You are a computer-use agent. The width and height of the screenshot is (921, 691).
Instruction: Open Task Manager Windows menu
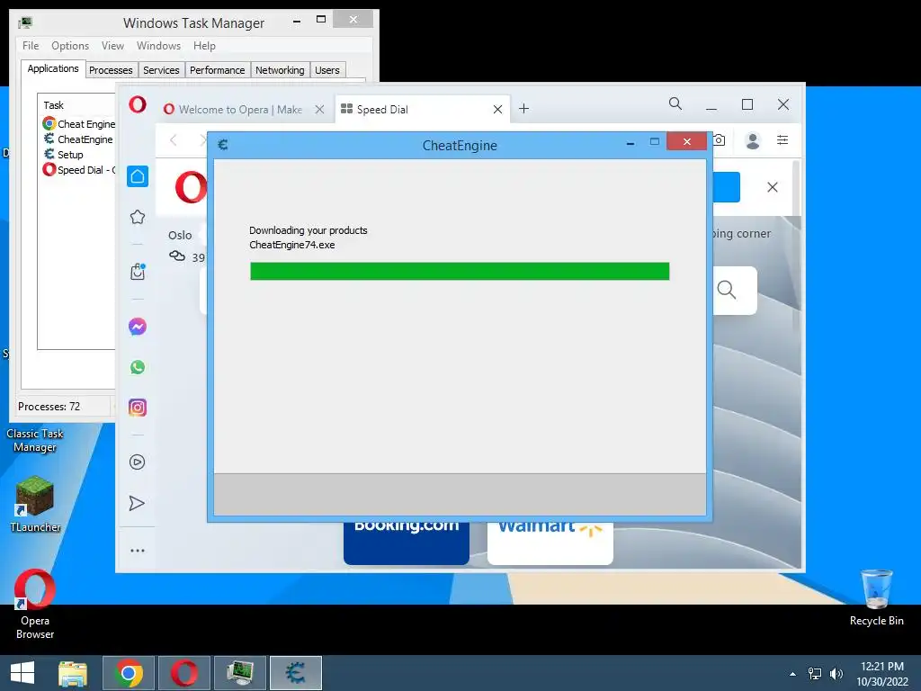tap(158, 46)
